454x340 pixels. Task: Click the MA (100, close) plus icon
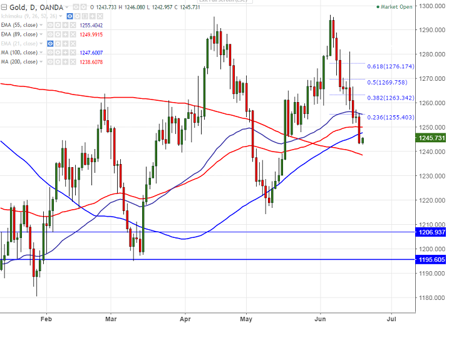point(65,53)
